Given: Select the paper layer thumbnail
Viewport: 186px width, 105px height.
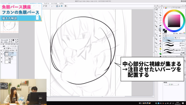Looking at the screenshot, I should 6,62.
